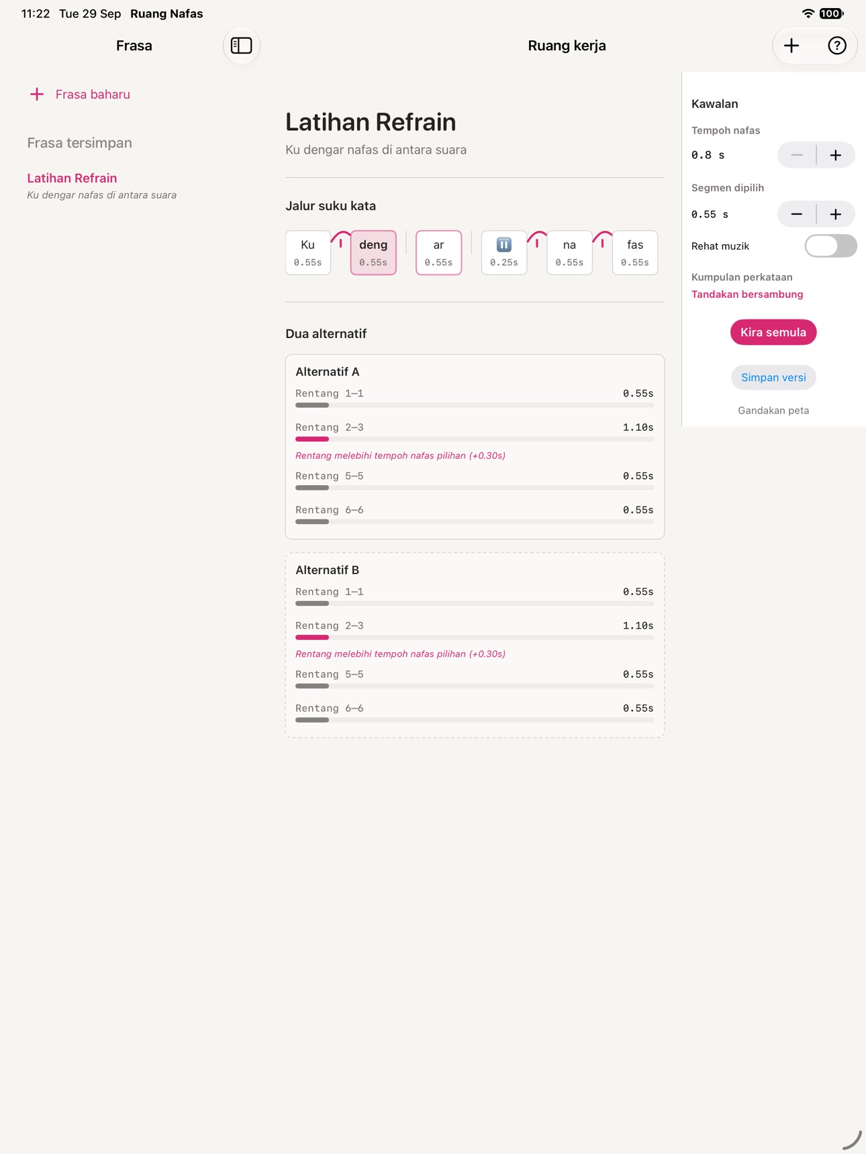The width and height of the screenshot is (866, 1154).
Task: Select the syllable chip "Ku"
Action: pos(308,252)
